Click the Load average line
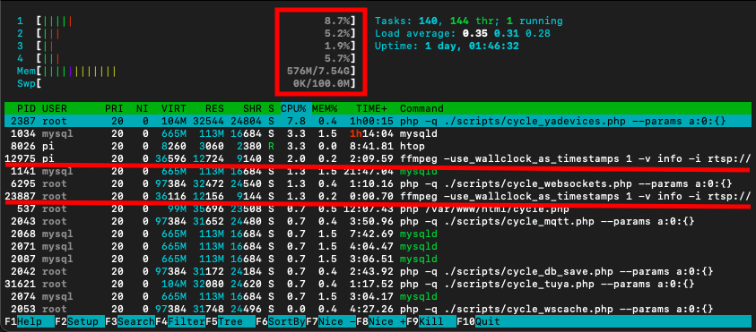Image resolution: width=756 pixels, height=332 pixels. click(463, 34)
